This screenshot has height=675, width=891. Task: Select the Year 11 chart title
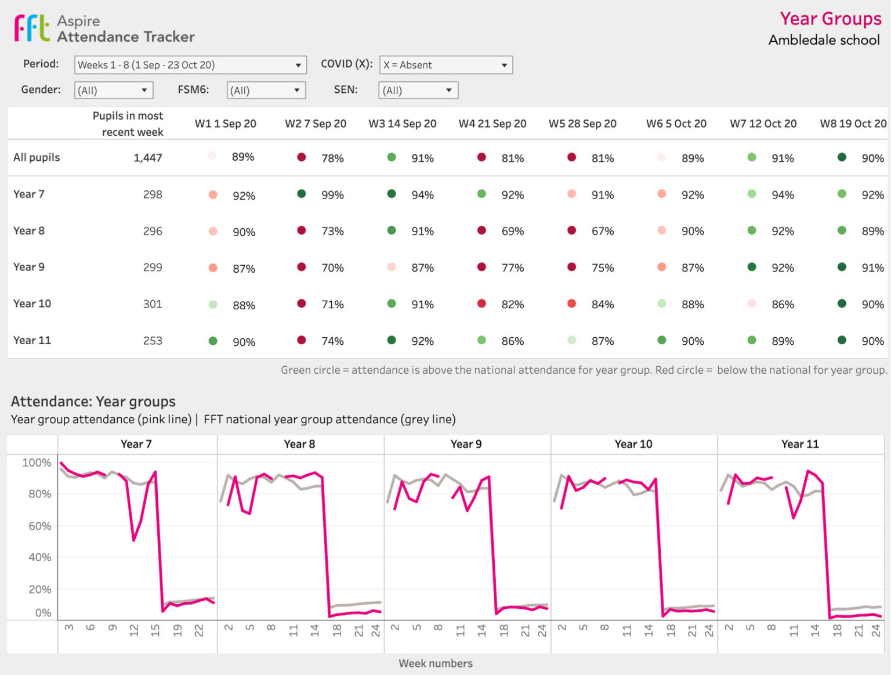(x=801, y=443)
